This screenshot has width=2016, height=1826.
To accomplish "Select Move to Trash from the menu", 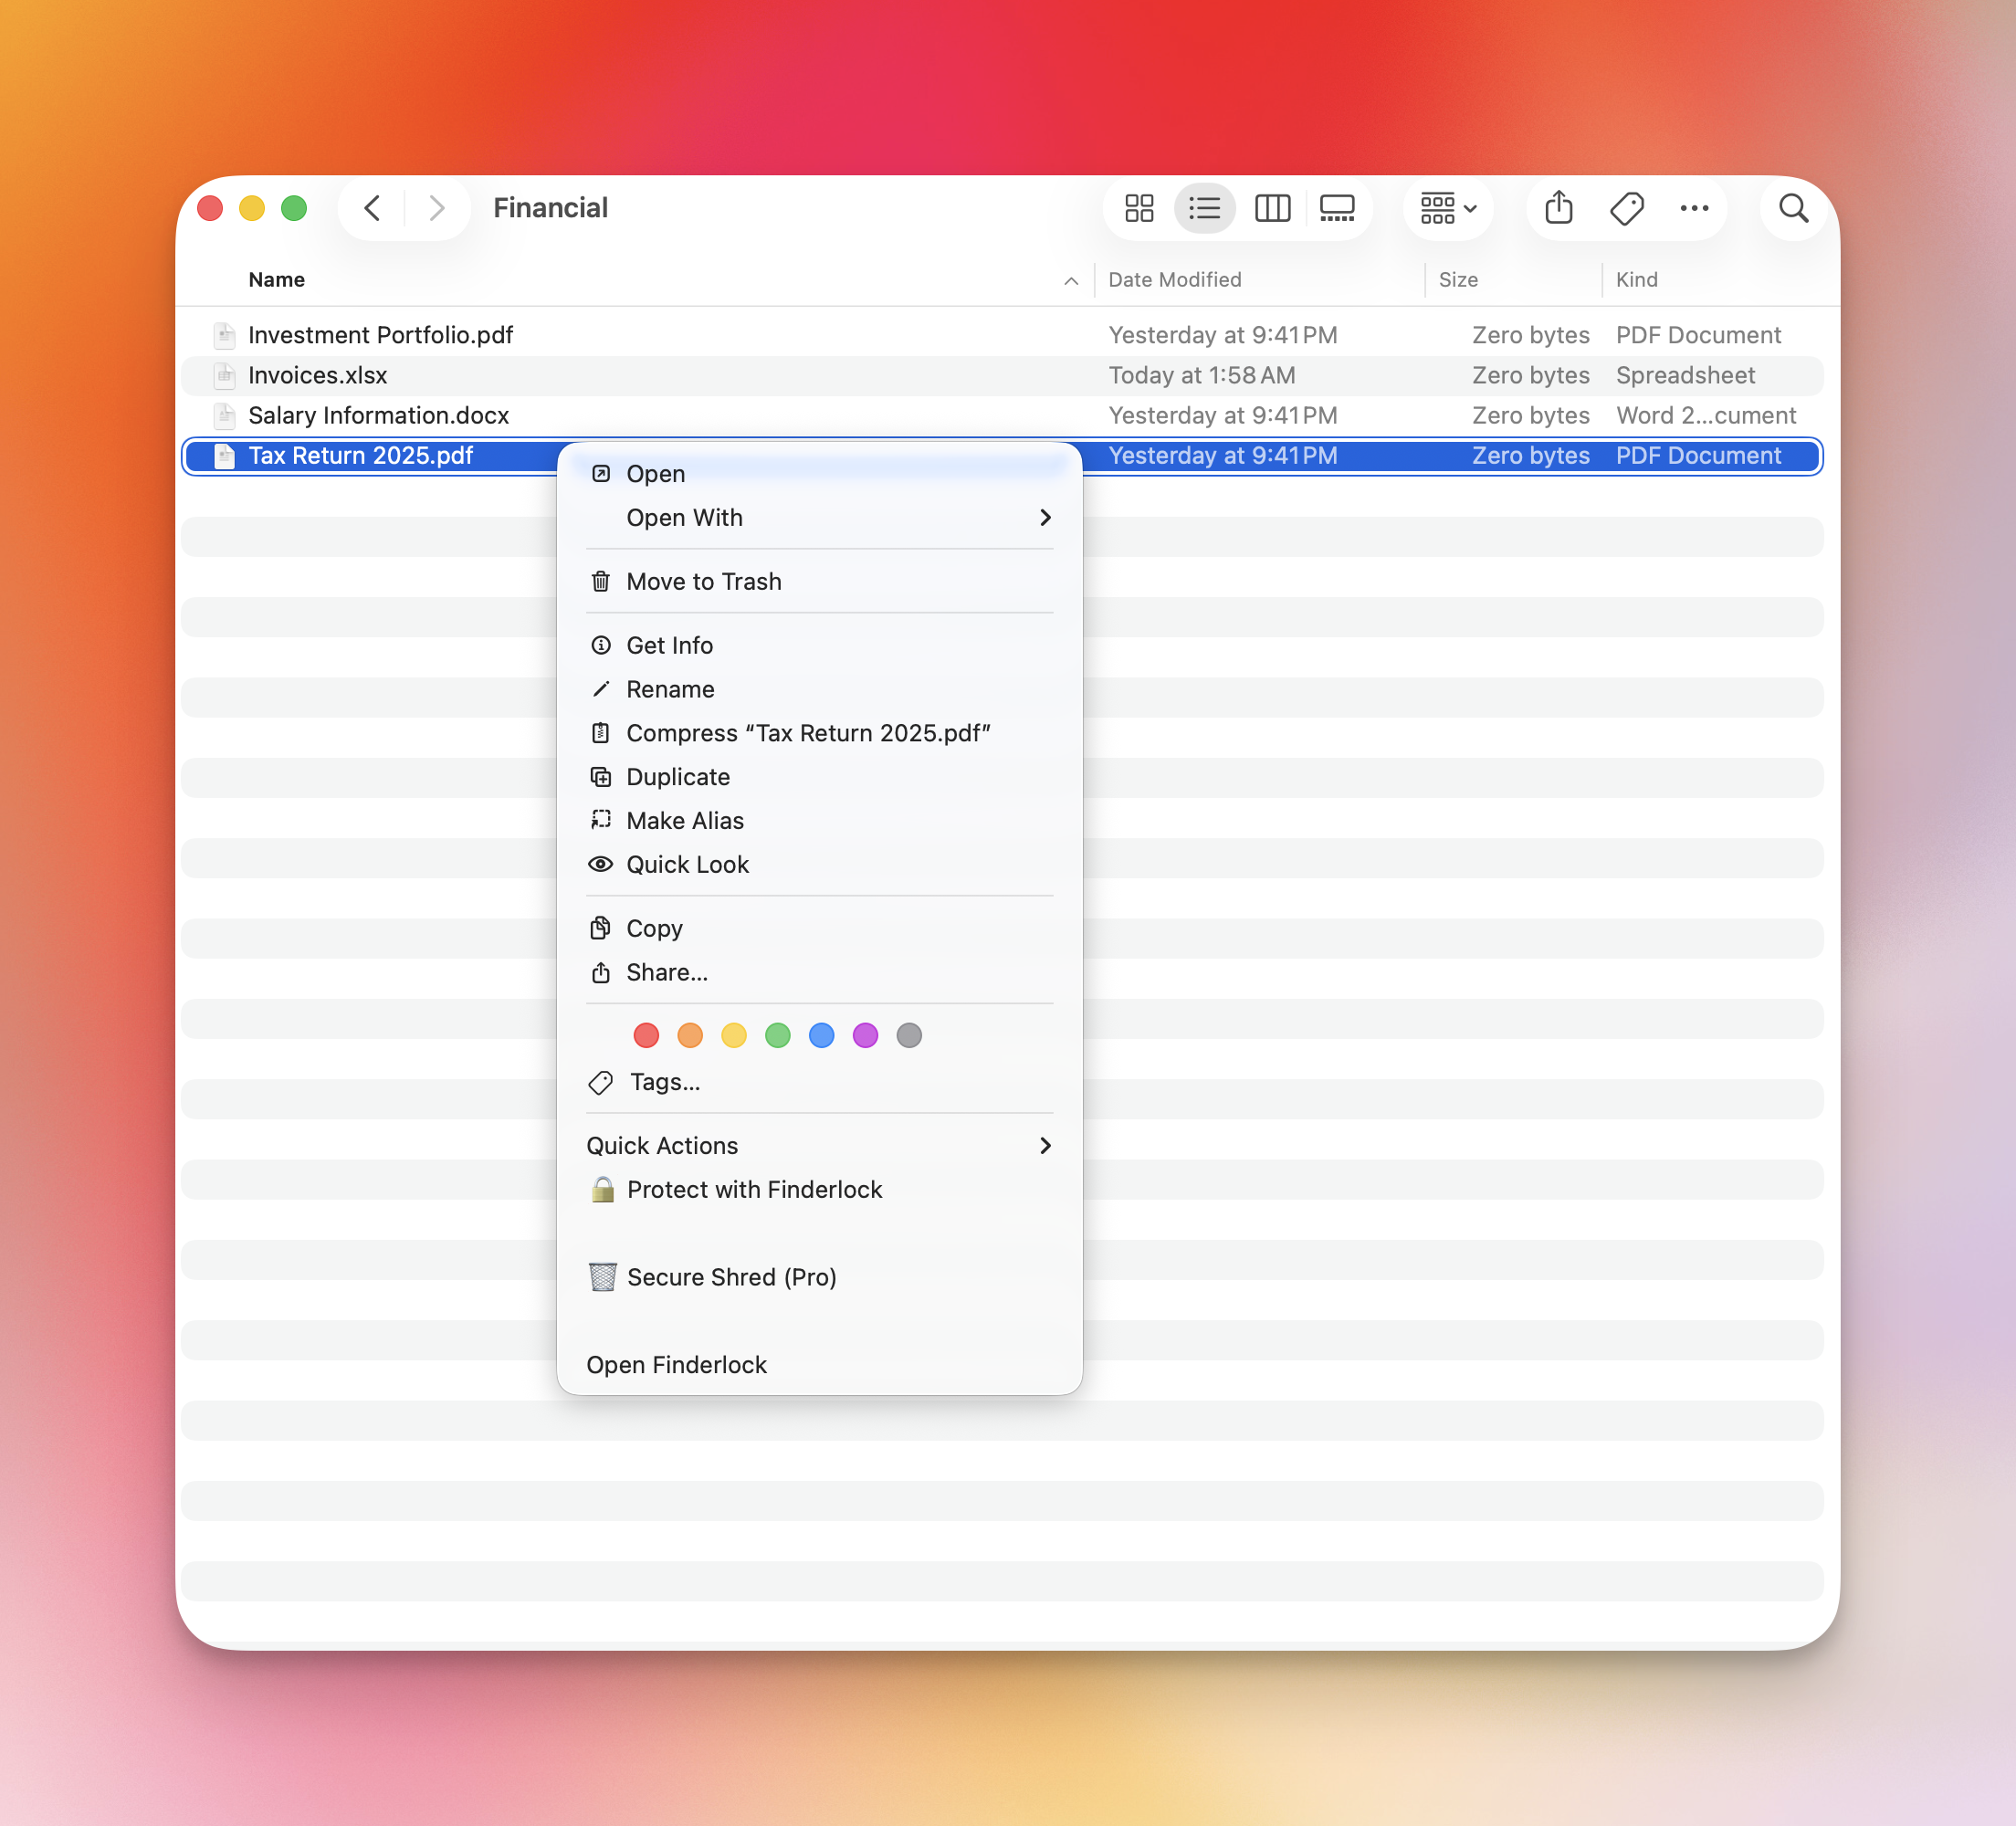I will coord(704,581).
